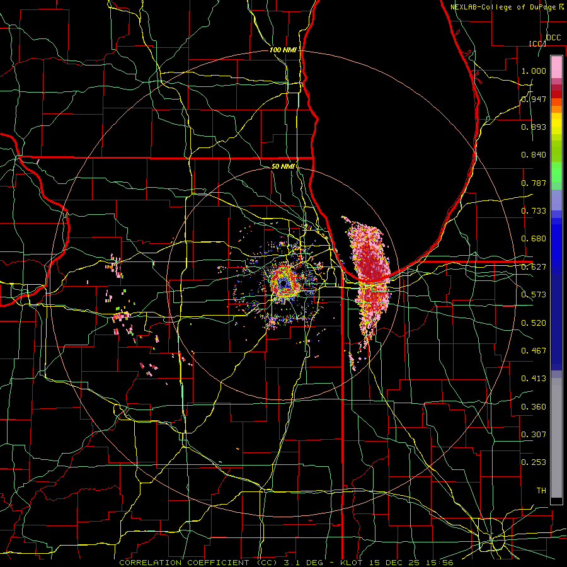Click the 0.840 scale value
Screen dimensions: 567x567
(x=534, y=155)
